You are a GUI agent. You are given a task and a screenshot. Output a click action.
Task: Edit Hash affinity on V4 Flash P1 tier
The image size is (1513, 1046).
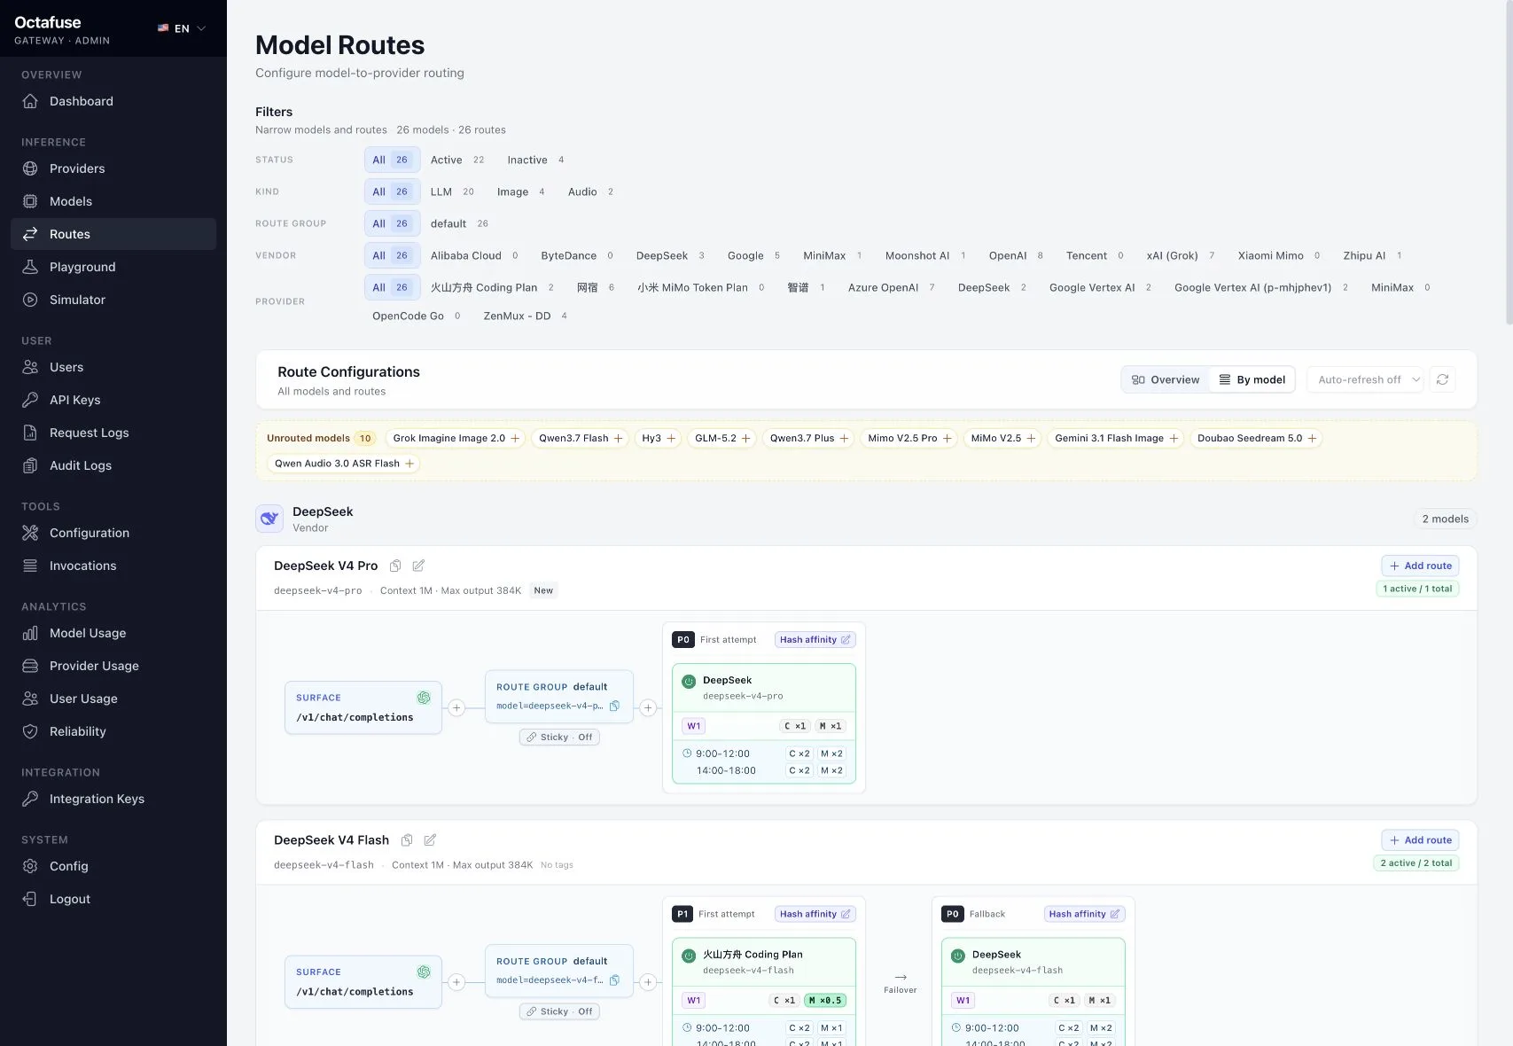(815, 914)
